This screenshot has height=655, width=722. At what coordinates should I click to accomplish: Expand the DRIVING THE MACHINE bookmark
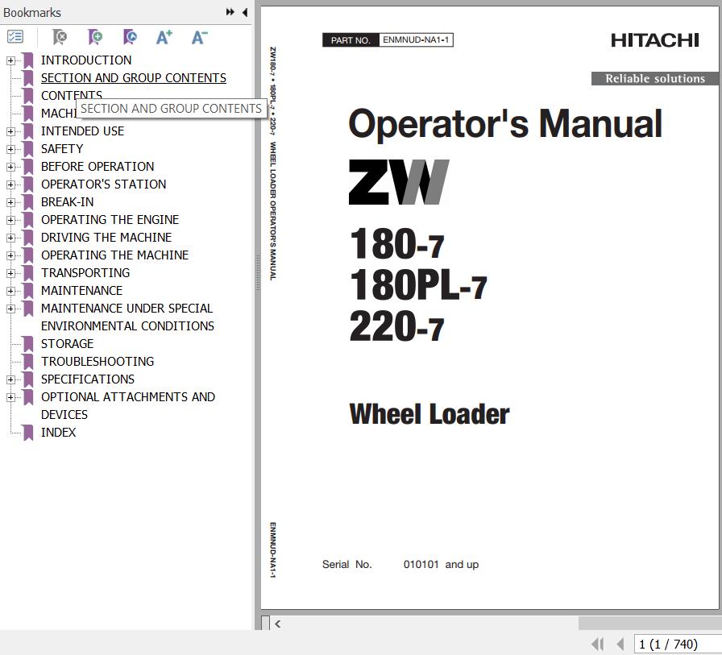pos(10,238)
